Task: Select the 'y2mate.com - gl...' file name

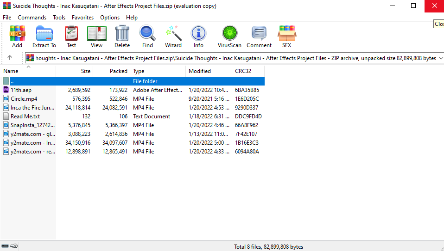Action: [x=33, y=134]
